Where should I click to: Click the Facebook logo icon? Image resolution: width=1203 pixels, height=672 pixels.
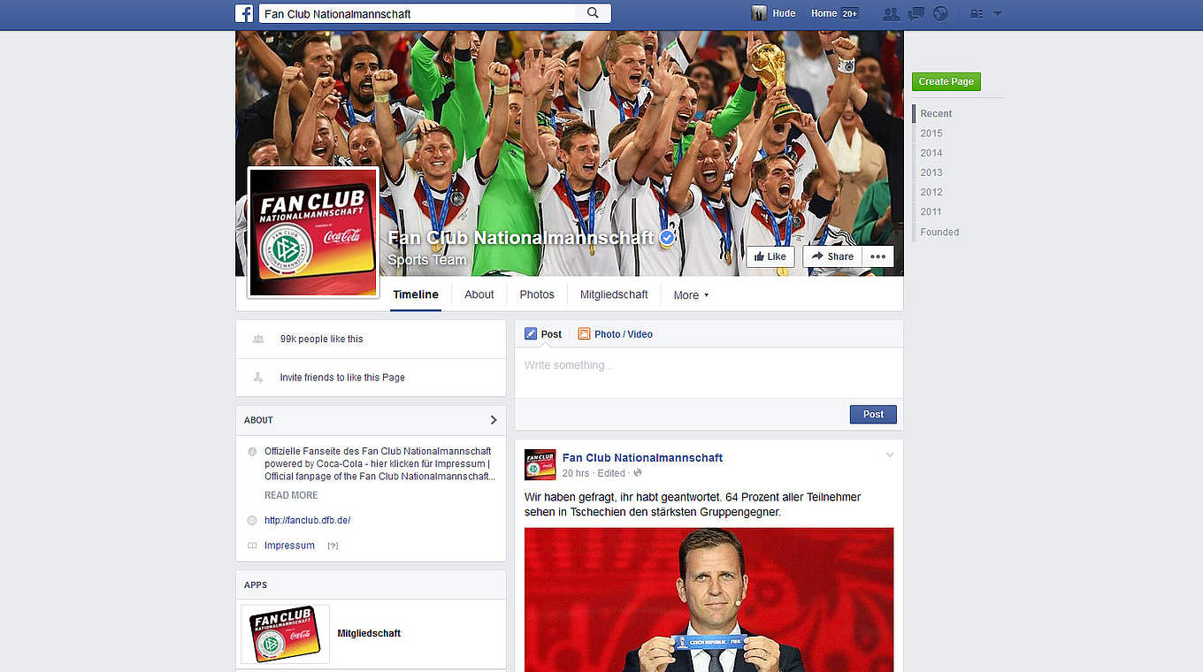244,13
